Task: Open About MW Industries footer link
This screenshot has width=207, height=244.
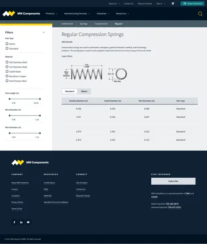Action: 20,183
